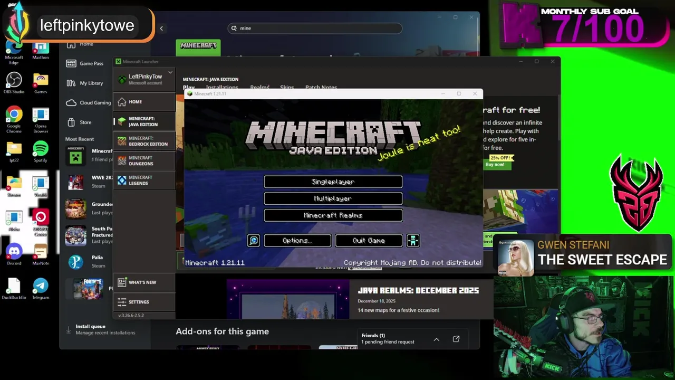Click Multiplayer in the Minecraft menu

pyautogui.click(x=333, y=198)
